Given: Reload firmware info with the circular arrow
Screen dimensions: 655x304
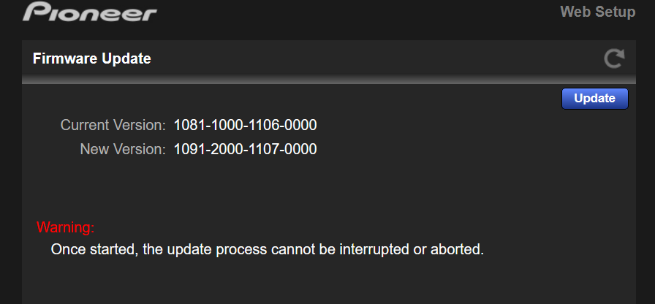Looking at the screenshot, I should (614, 58).
